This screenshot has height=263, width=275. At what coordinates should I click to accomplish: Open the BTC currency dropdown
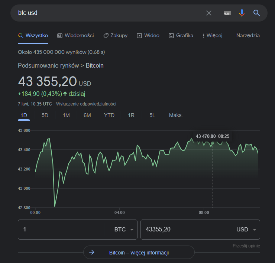tap(124, 230)
